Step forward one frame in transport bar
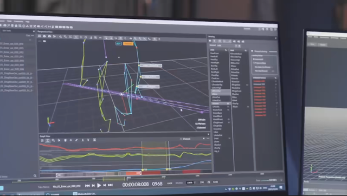 (105, 185)
